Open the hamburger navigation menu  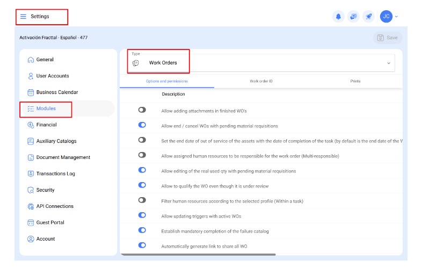pyautogui.click(x=23, y=17)
